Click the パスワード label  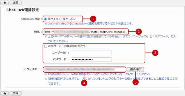(x=59, y=59)
